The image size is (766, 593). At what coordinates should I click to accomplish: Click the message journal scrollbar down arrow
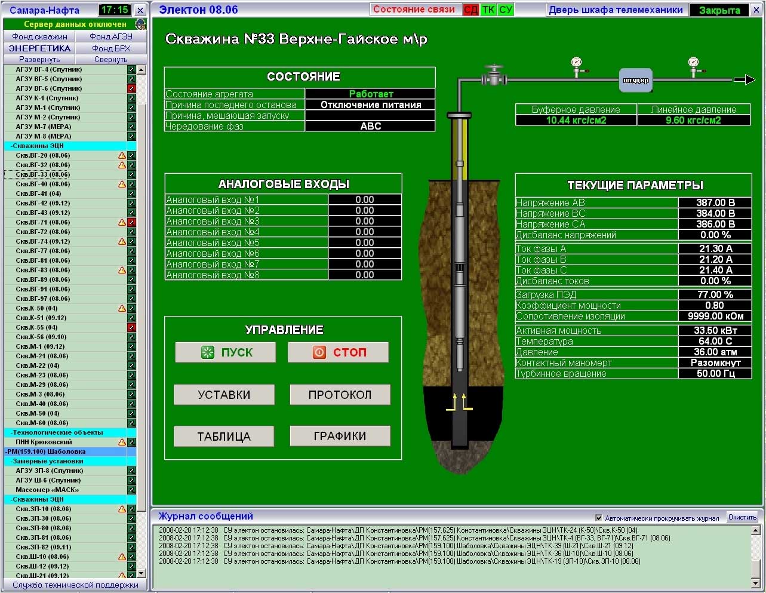pos(755,583)
